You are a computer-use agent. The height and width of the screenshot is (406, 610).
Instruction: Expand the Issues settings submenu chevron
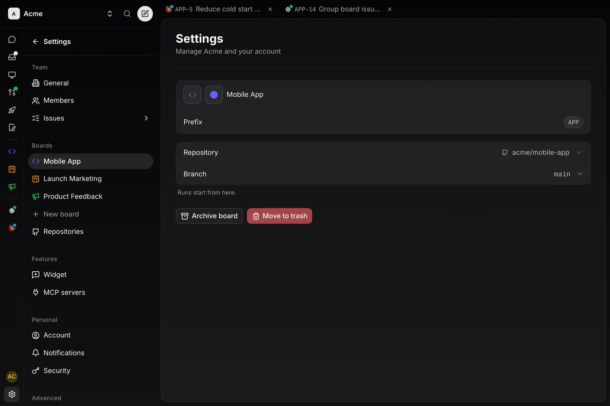(146, 118)
